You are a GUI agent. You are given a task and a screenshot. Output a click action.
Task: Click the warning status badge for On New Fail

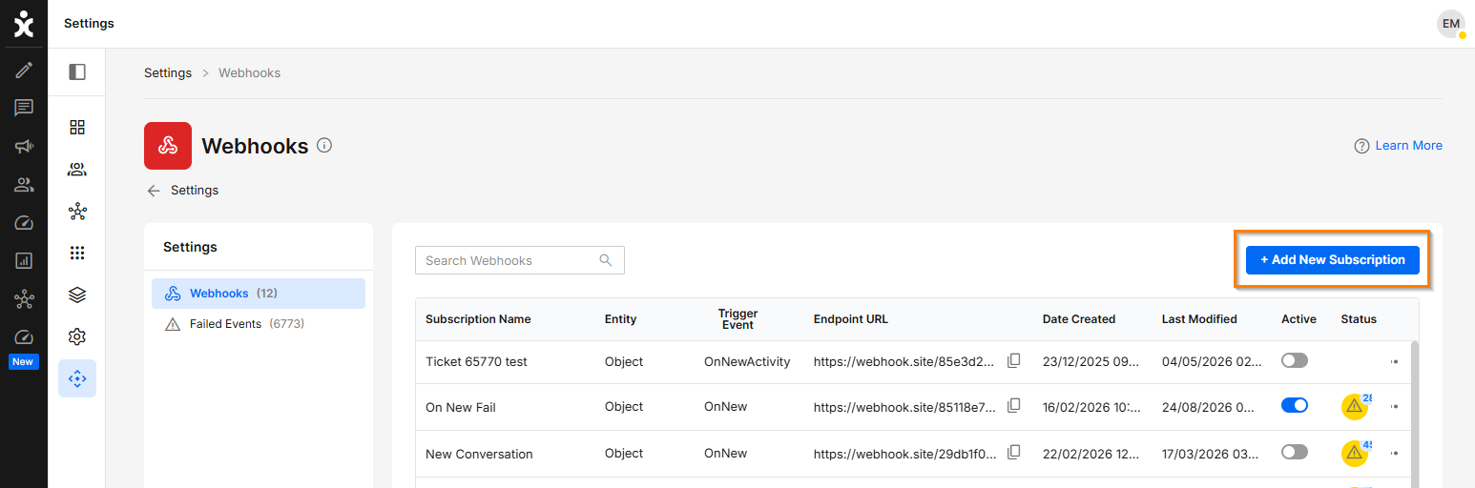1355,406
